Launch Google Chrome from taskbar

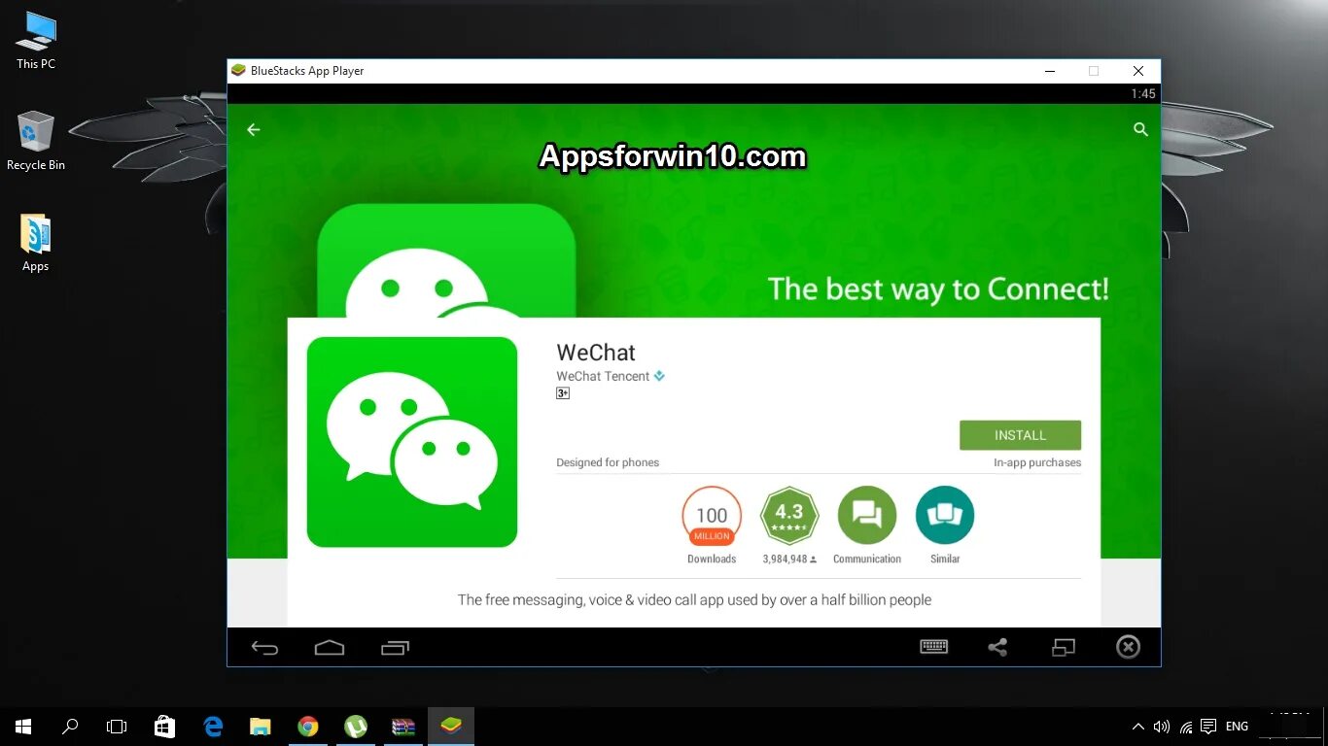(307, 727)
